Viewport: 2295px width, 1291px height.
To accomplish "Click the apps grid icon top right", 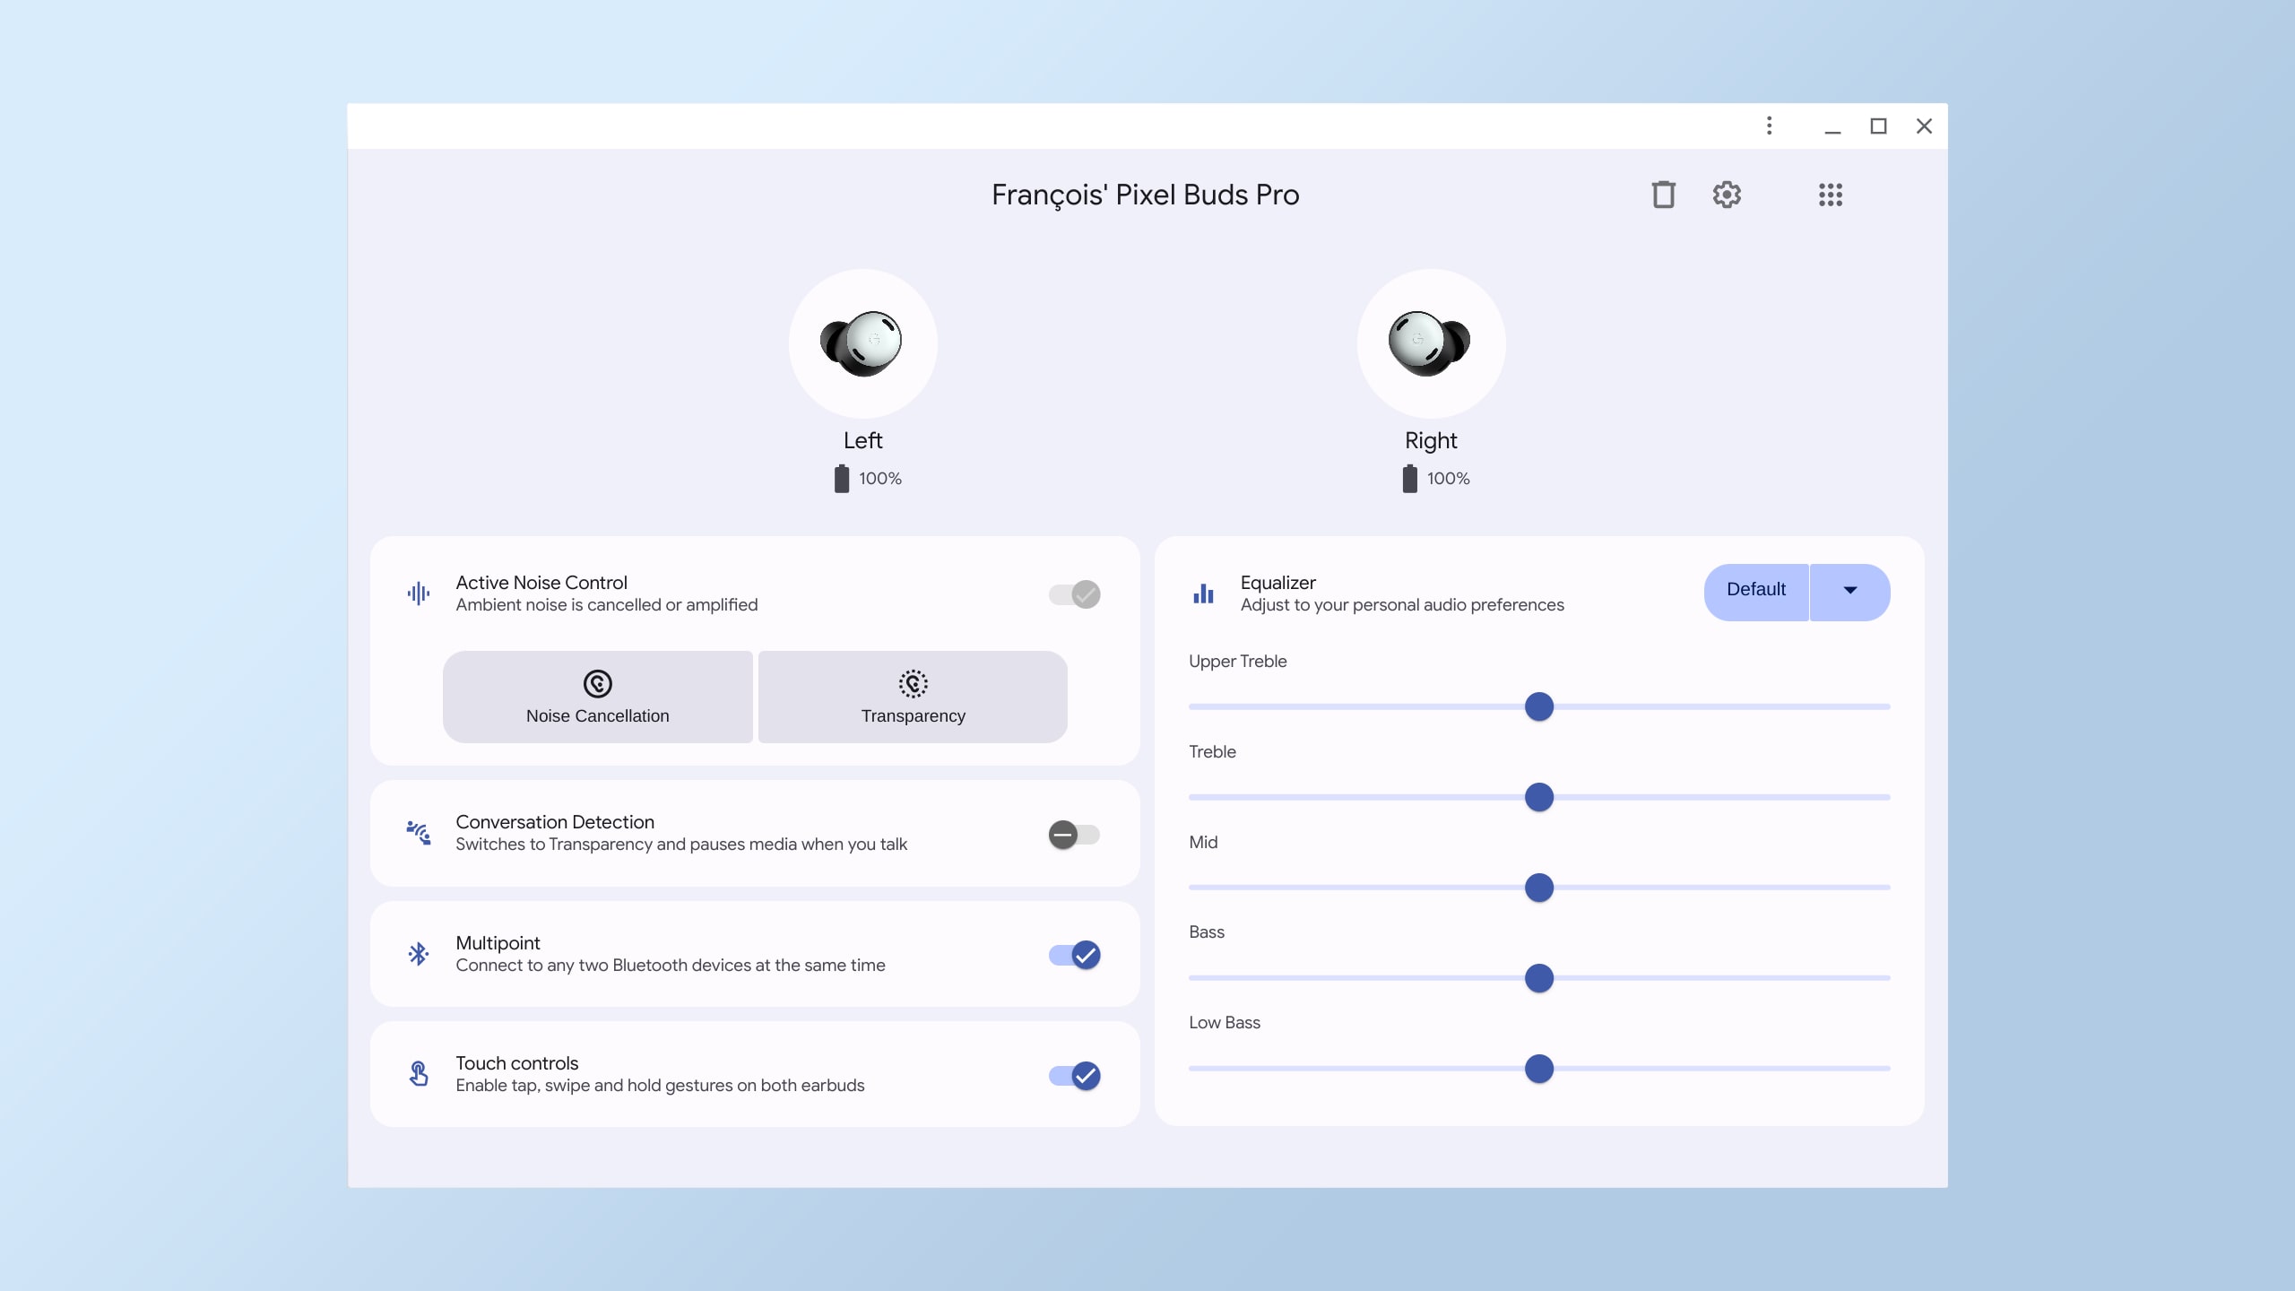I will tap(1830, 194).
